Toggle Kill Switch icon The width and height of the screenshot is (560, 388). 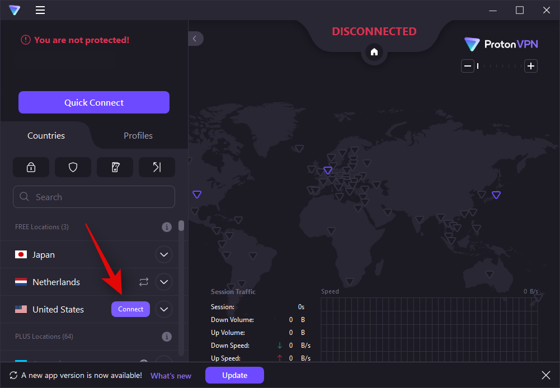[x=115, y=167]
